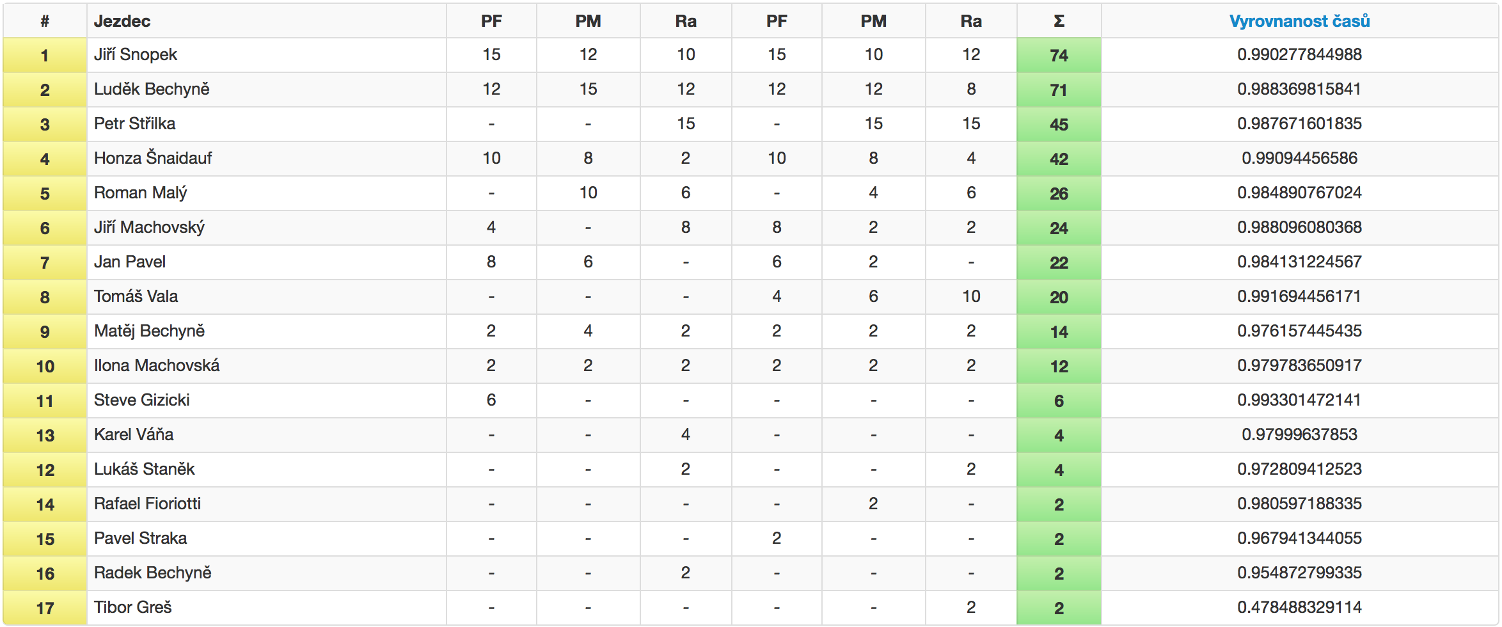
Task: Click Rafael Fioriotti's name
Action: [148, 504]
